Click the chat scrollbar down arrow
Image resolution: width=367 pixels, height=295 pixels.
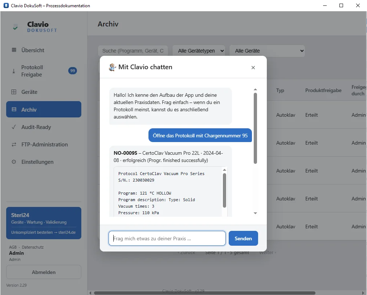pos(255,213)
